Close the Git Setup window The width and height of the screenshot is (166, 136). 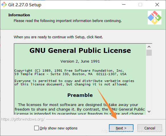click(157, 5)
